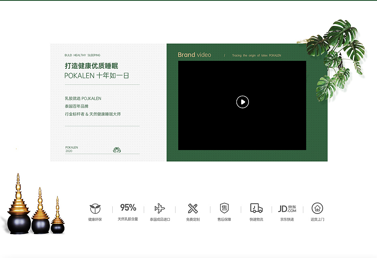Click the 送货上门 label
This screenshot has height=258, width=377.
tap(317, 220)
